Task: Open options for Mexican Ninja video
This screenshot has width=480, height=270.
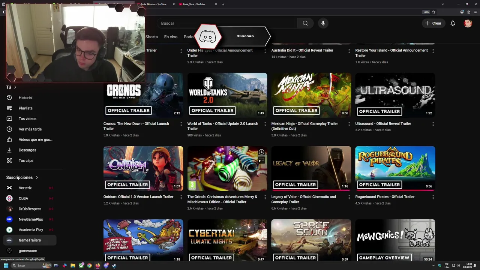Action: [349, 124]
